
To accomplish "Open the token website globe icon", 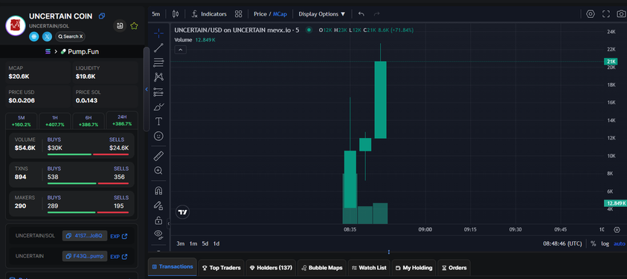I will [x=34, y=36].
